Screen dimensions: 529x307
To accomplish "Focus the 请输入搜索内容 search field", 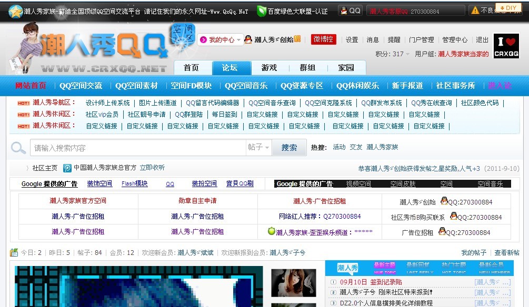I will tap(138, 148).
